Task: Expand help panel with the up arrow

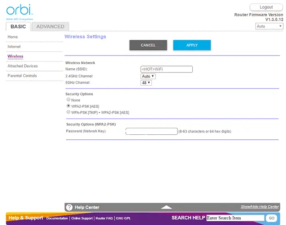Action: [x=167, y=207]
